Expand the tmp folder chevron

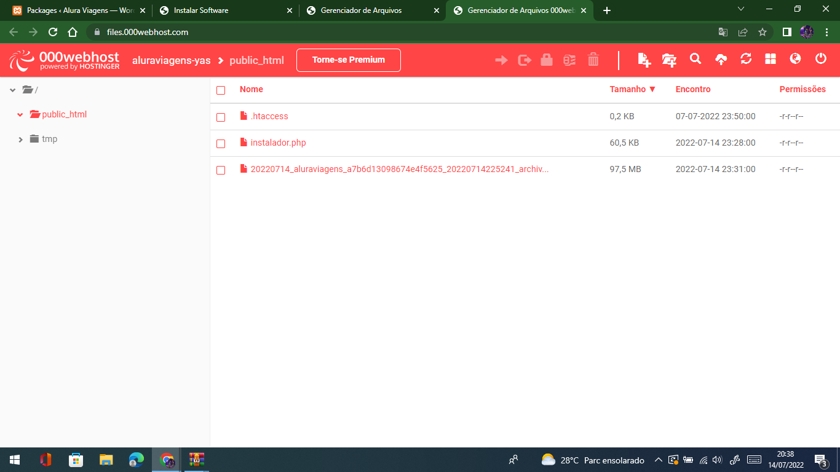pyautogui.click(x=21, y=140)
